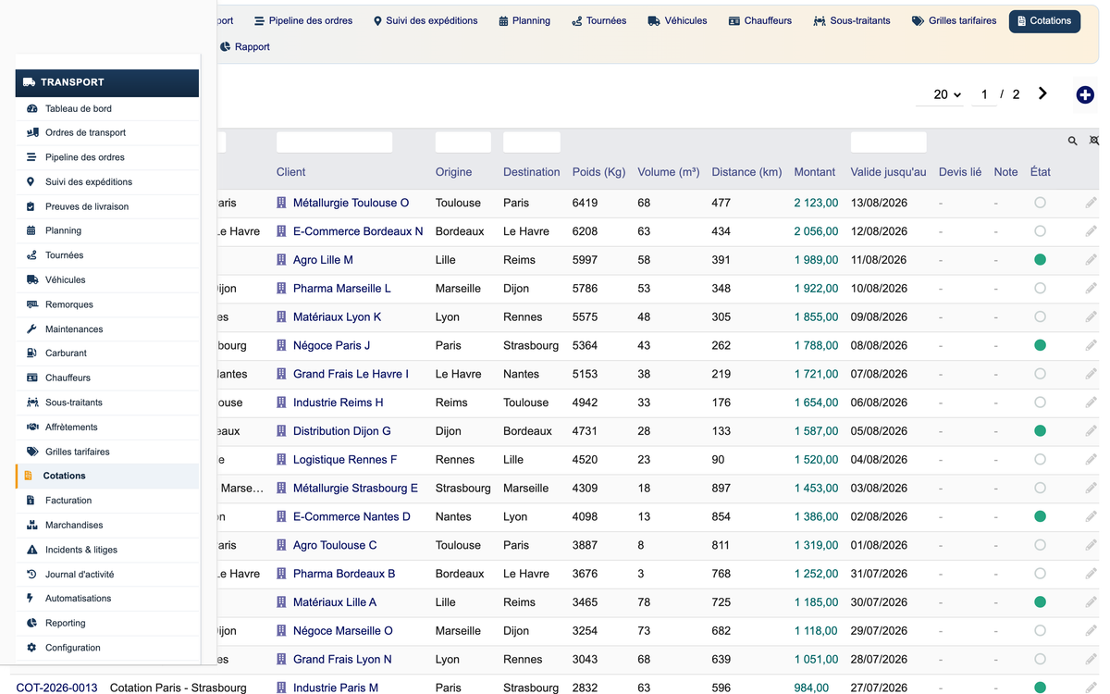The image size is (1110, 694).
Task: Click the Journal d'activité history icon
Action: (x=31, y=574)
